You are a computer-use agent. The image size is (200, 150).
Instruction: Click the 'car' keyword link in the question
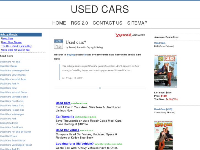point(85,55)
